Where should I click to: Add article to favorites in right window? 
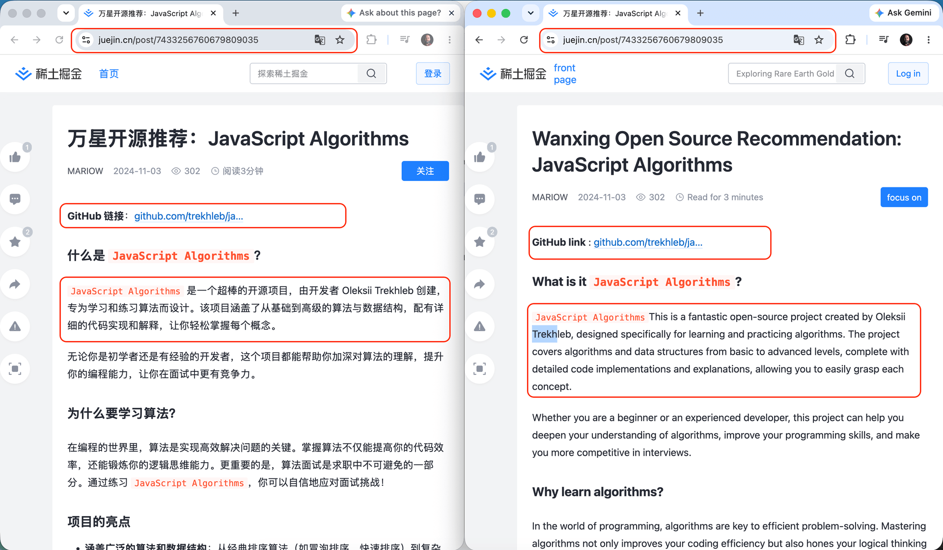tap(480, 241)
